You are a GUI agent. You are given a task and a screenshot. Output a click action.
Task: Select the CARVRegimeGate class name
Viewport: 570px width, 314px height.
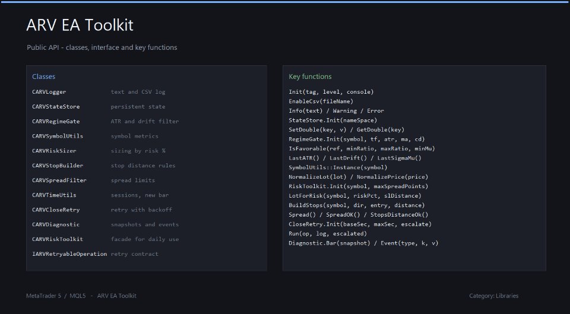(56, 121)
